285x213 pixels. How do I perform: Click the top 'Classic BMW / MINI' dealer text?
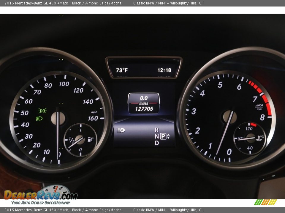(x=149, y=3)
